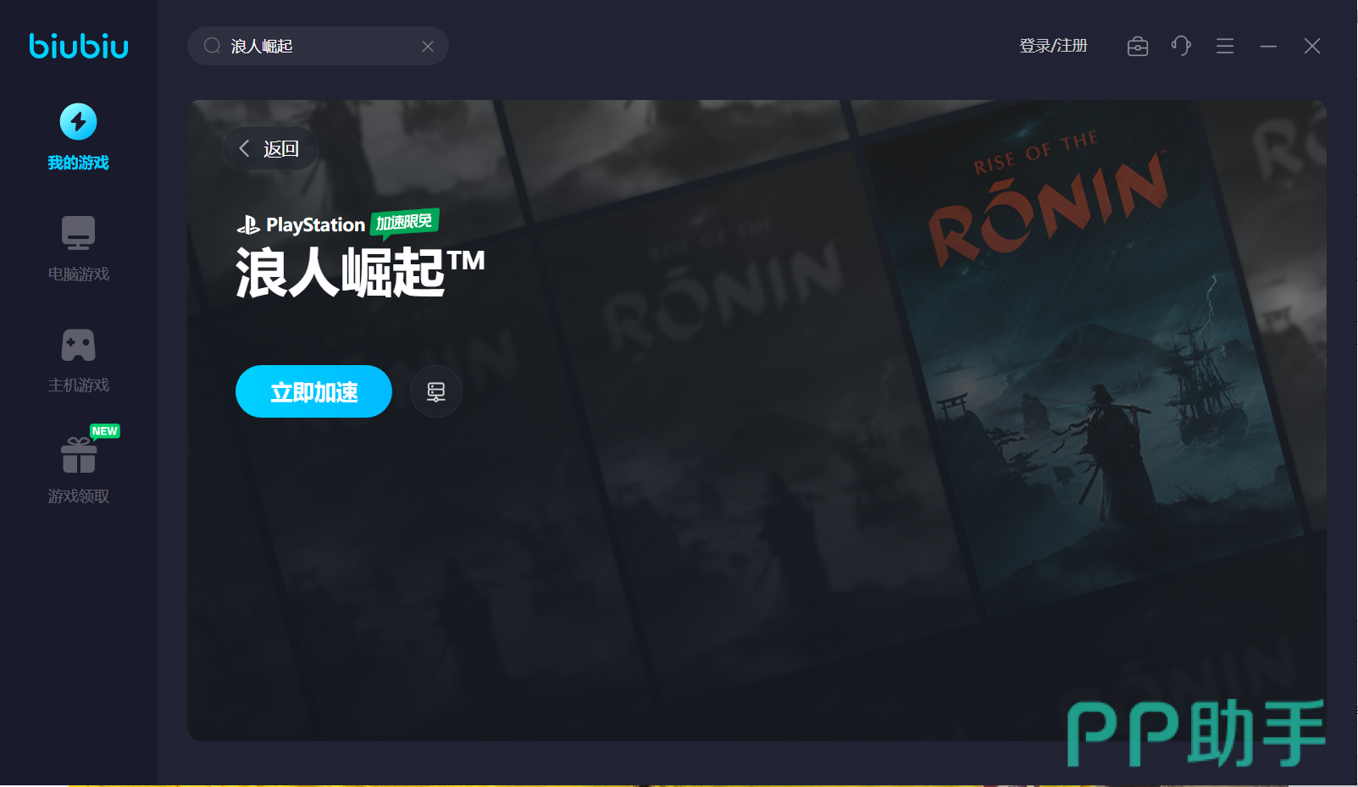Clear the search box text

428,47
